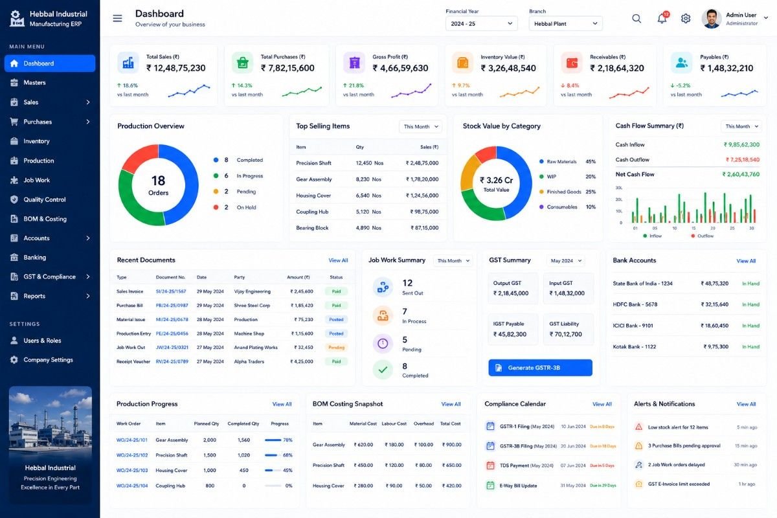
Task: Open the settings gear in header
Action: [686, 19]
